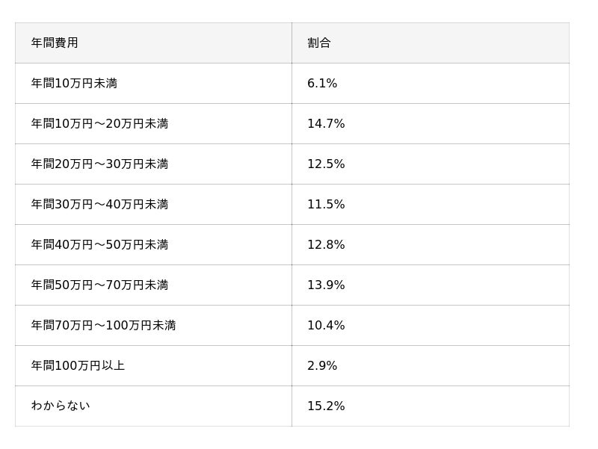Select the わからない cell
Screen dimensions: 598x449
[61, 406]
